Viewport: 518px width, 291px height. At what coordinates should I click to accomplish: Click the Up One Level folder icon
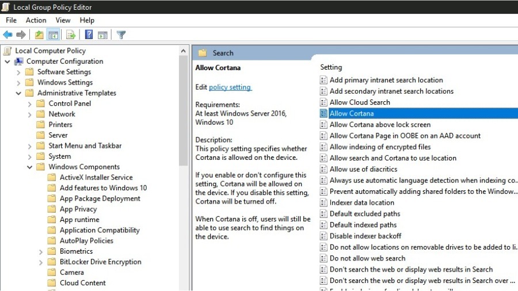coord(39,35)
